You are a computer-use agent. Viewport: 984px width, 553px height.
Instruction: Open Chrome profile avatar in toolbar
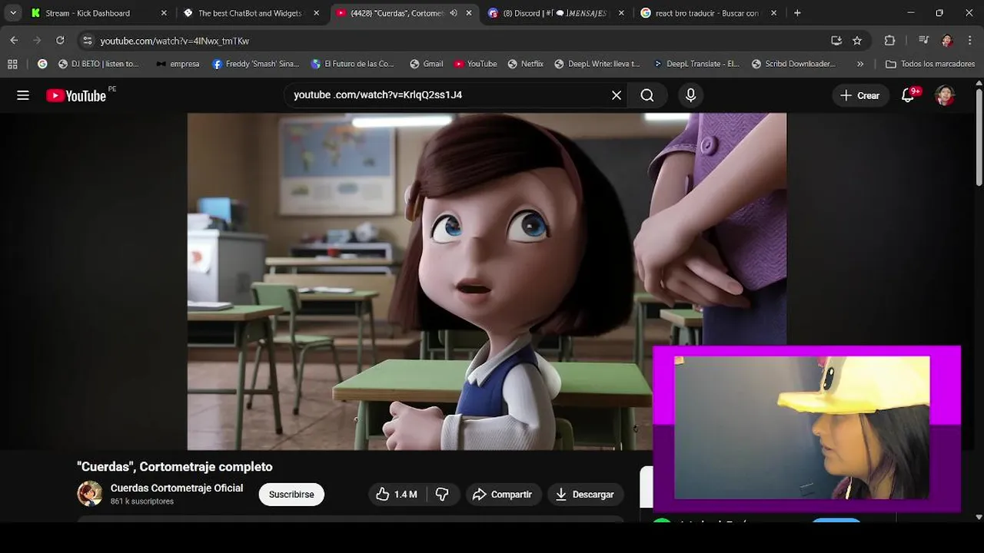pyautogui.click(x=946, y=41)
